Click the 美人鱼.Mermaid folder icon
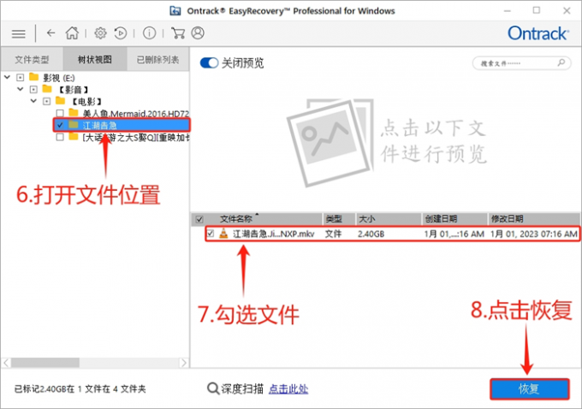The height and width of the screenshot is (409, 582). 74,112
